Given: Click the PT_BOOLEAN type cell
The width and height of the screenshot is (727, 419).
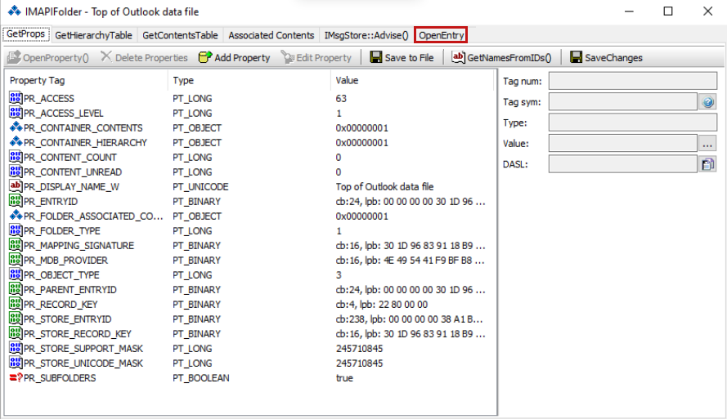Looking at the screenshot, I should 200,378.
